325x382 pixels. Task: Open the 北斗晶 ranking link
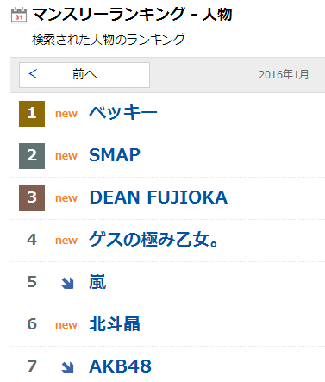coord(115,324)
